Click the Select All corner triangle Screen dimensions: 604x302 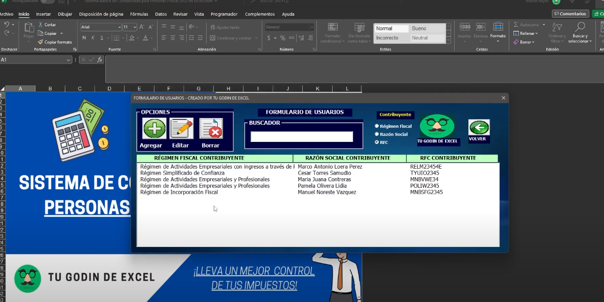coord(3,89)
